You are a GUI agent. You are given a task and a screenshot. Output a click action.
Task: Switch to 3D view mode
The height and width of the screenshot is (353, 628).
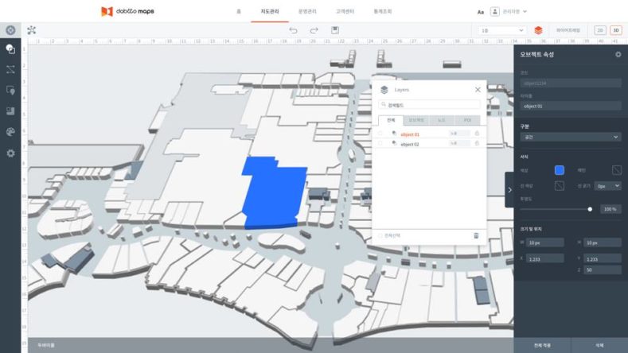point(615,30)
